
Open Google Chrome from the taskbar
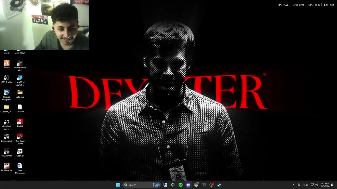(196, 185)
